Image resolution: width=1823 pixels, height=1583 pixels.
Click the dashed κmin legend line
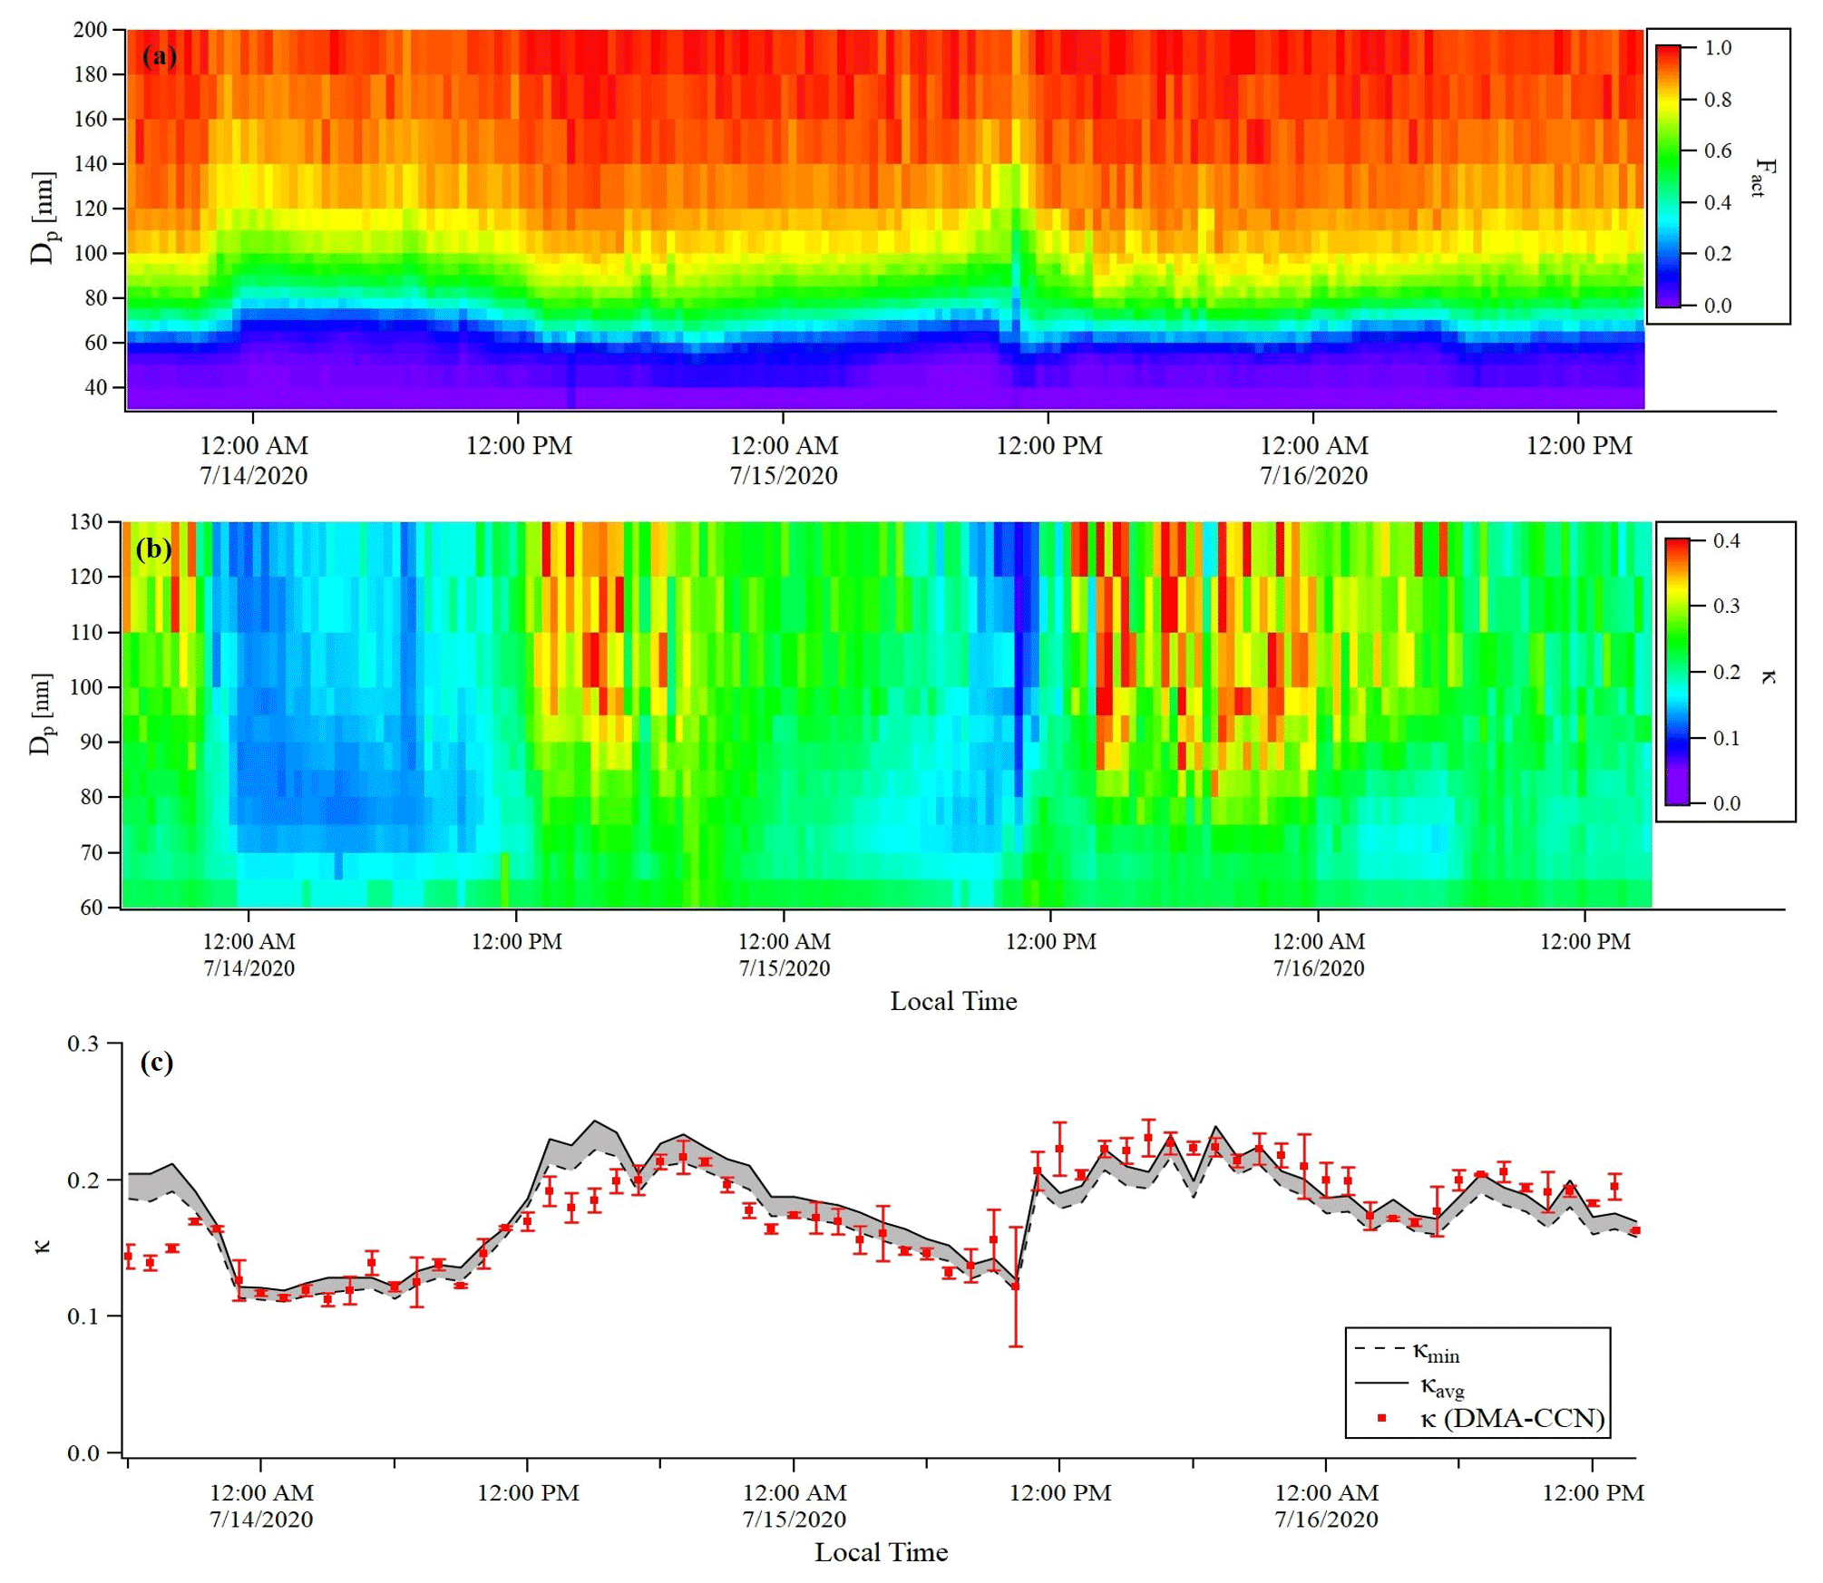click(x=1379, y=1349)
